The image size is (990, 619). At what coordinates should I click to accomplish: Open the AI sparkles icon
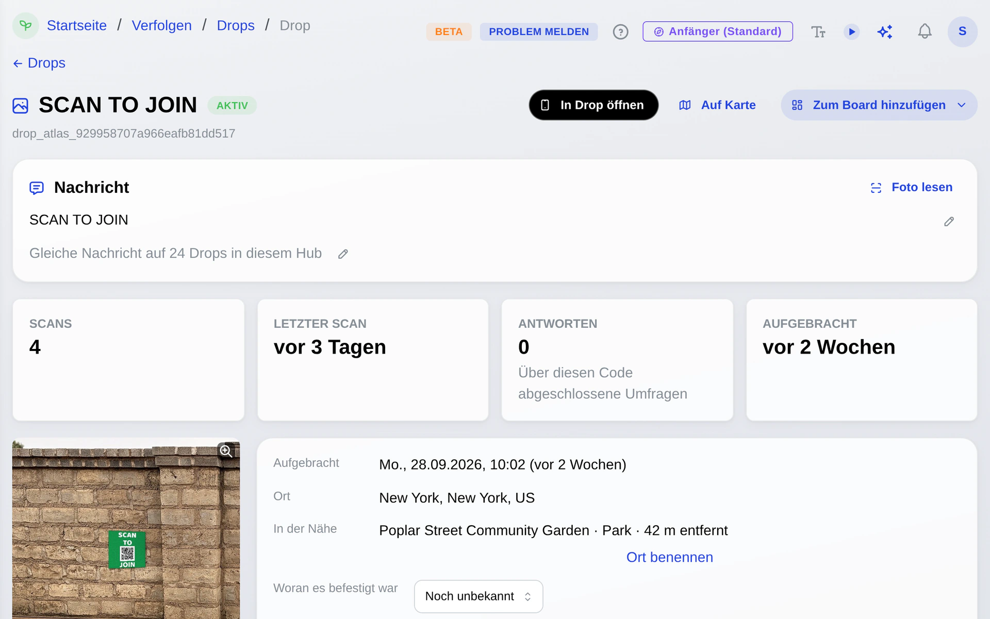[x=885, y=32]
